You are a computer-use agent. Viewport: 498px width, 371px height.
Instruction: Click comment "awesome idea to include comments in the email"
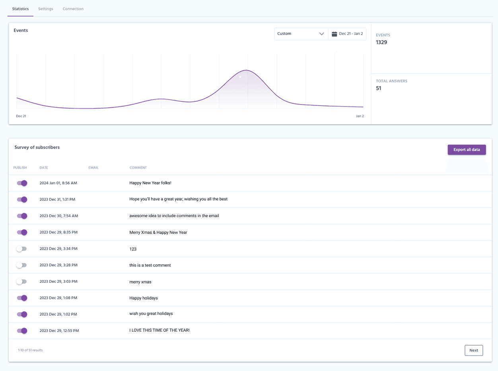tap(174, 216)
